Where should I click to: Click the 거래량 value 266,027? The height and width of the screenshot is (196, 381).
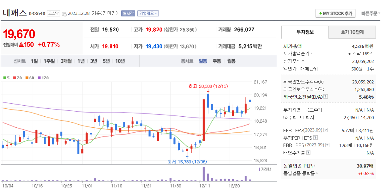click(244, 30)
